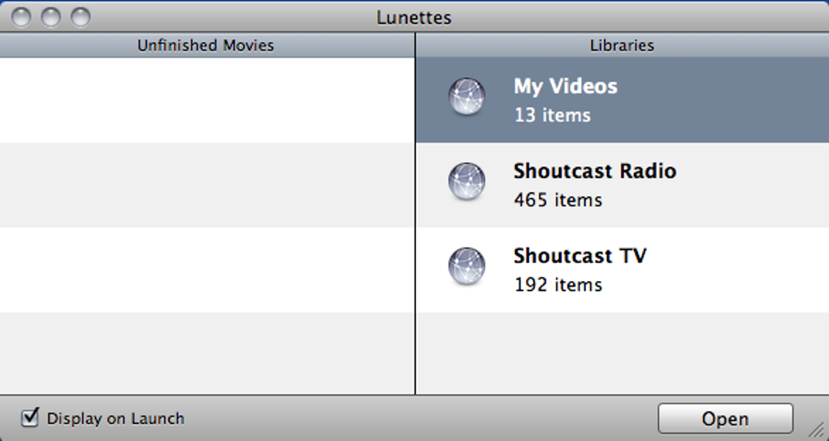Click the Shoutcast TV globe icon

click(467, 267)
